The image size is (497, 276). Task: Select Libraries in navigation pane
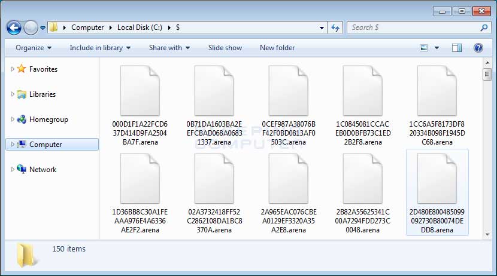pos(43,94)
